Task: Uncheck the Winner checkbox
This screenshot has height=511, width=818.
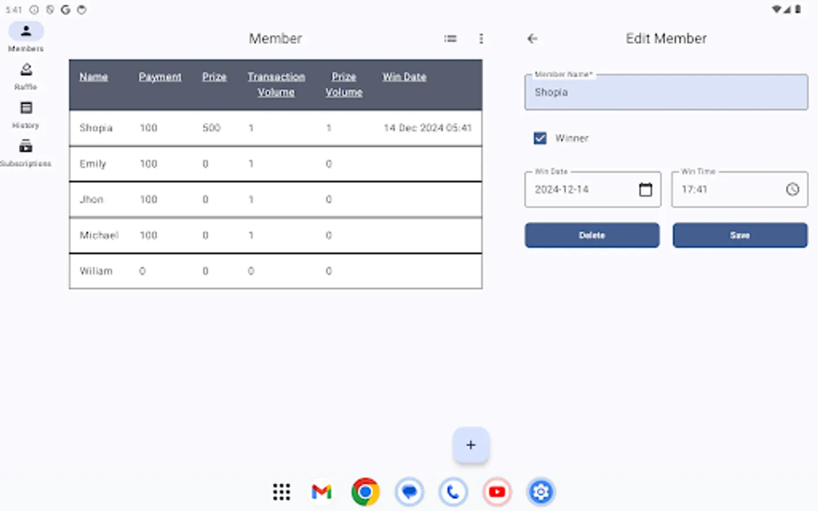Action: coord(540,138)
